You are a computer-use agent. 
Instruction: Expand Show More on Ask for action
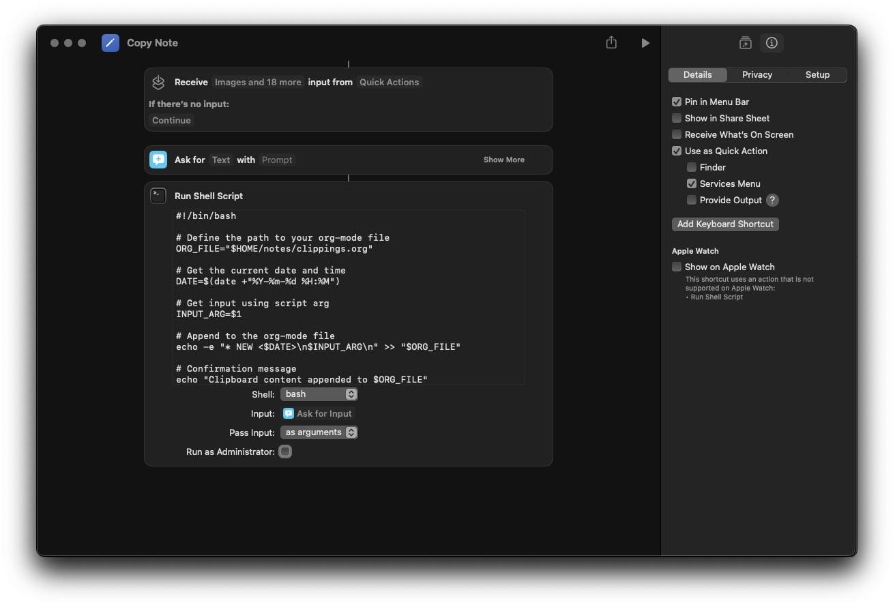(504, 160)
